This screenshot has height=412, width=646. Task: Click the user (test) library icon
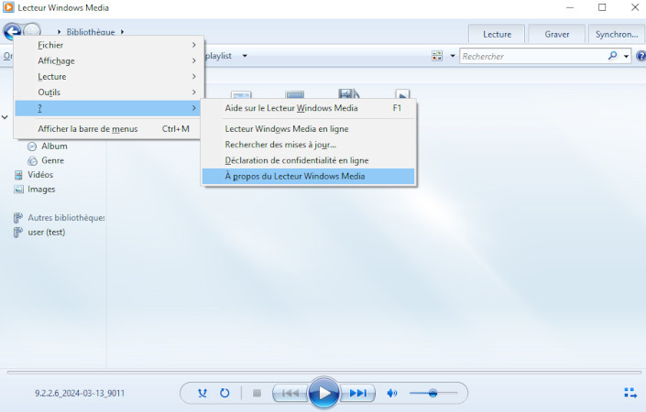click(18, 233)
